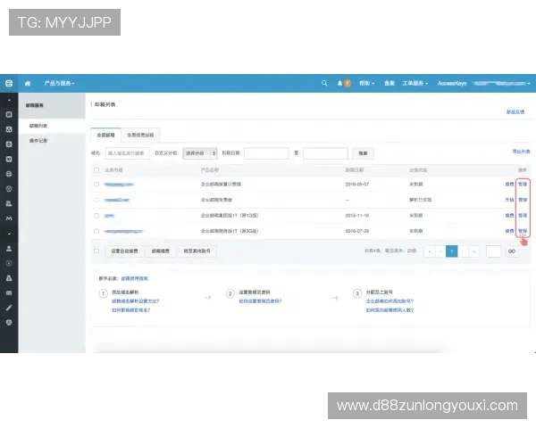
Task: Click 升级 for the 企业邮箱免费版 row
Action: pyautogui.click(x=509, y=200)
